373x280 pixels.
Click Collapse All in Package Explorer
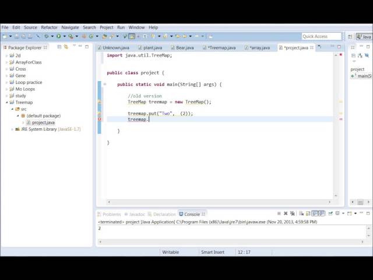59,47
